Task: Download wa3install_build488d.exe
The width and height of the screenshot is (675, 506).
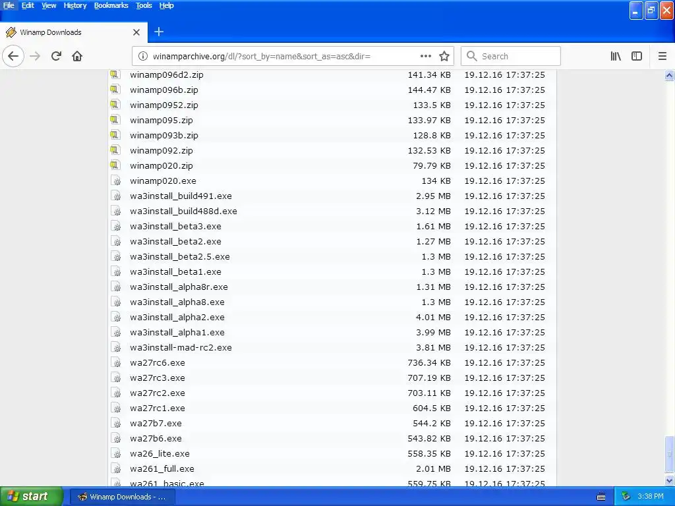Action: (183, 211)
